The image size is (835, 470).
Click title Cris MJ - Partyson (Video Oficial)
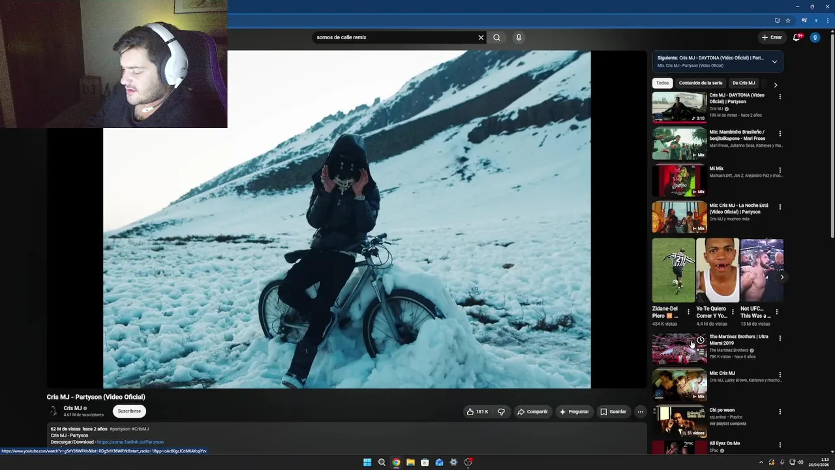96,397
